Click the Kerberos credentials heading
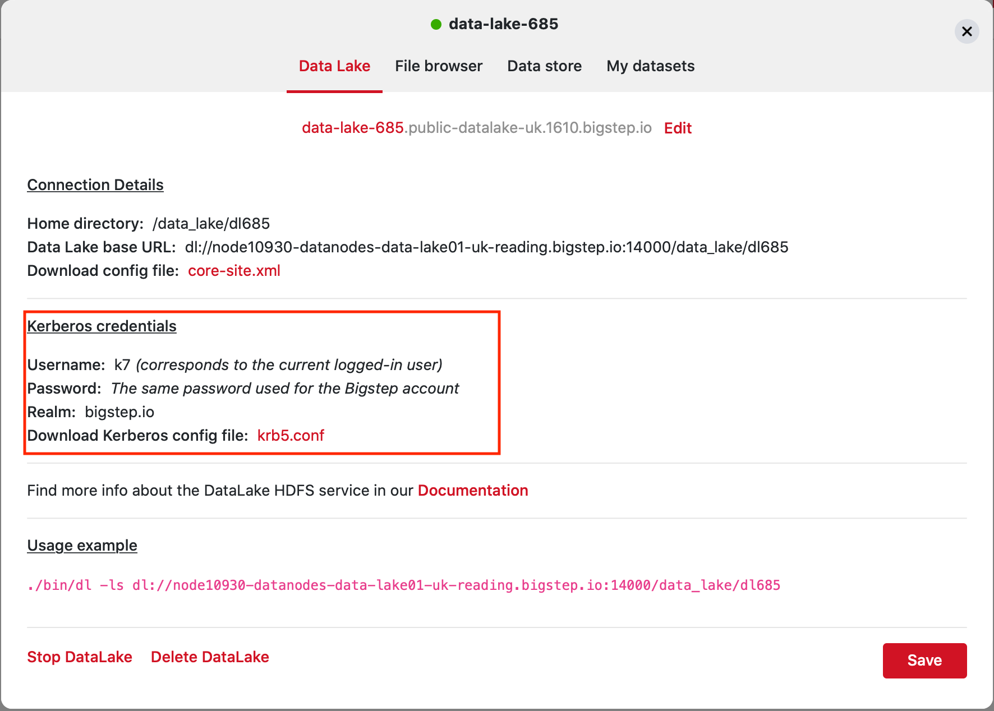 pyautogui.click(x=102, y=326)
